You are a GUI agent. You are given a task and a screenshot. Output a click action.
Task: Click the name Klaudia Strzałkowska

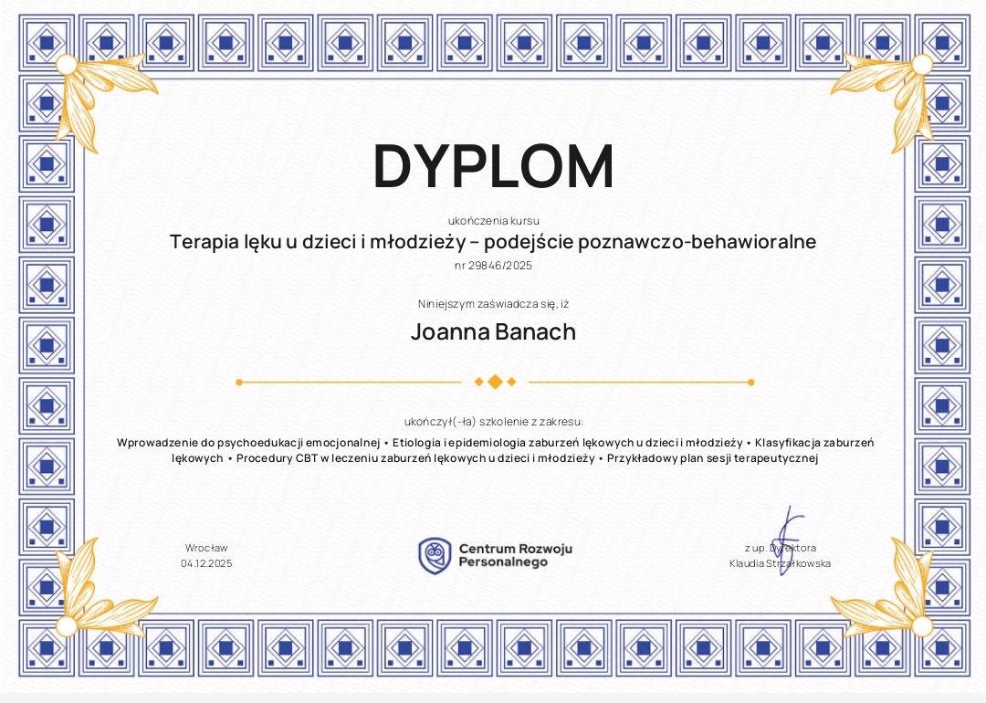point(780,564)
